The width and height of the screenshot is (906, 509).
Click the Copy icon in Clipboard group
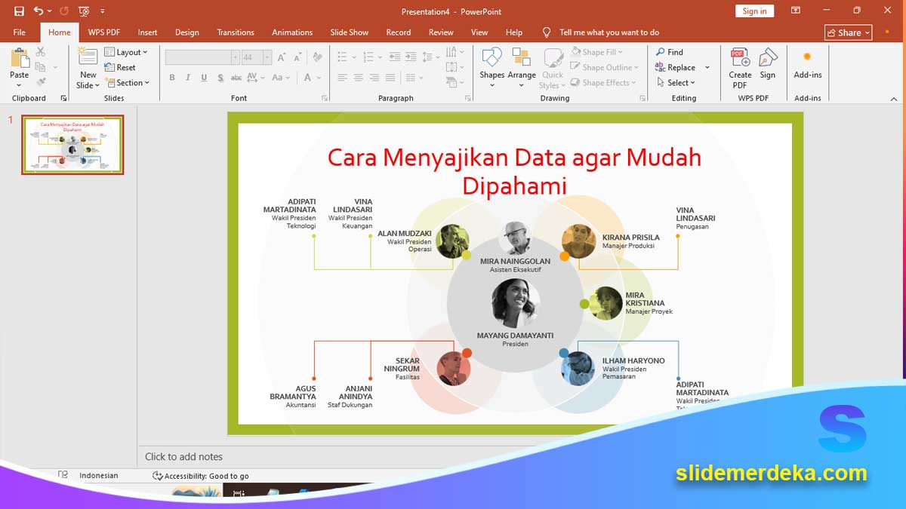pos(41,67)
